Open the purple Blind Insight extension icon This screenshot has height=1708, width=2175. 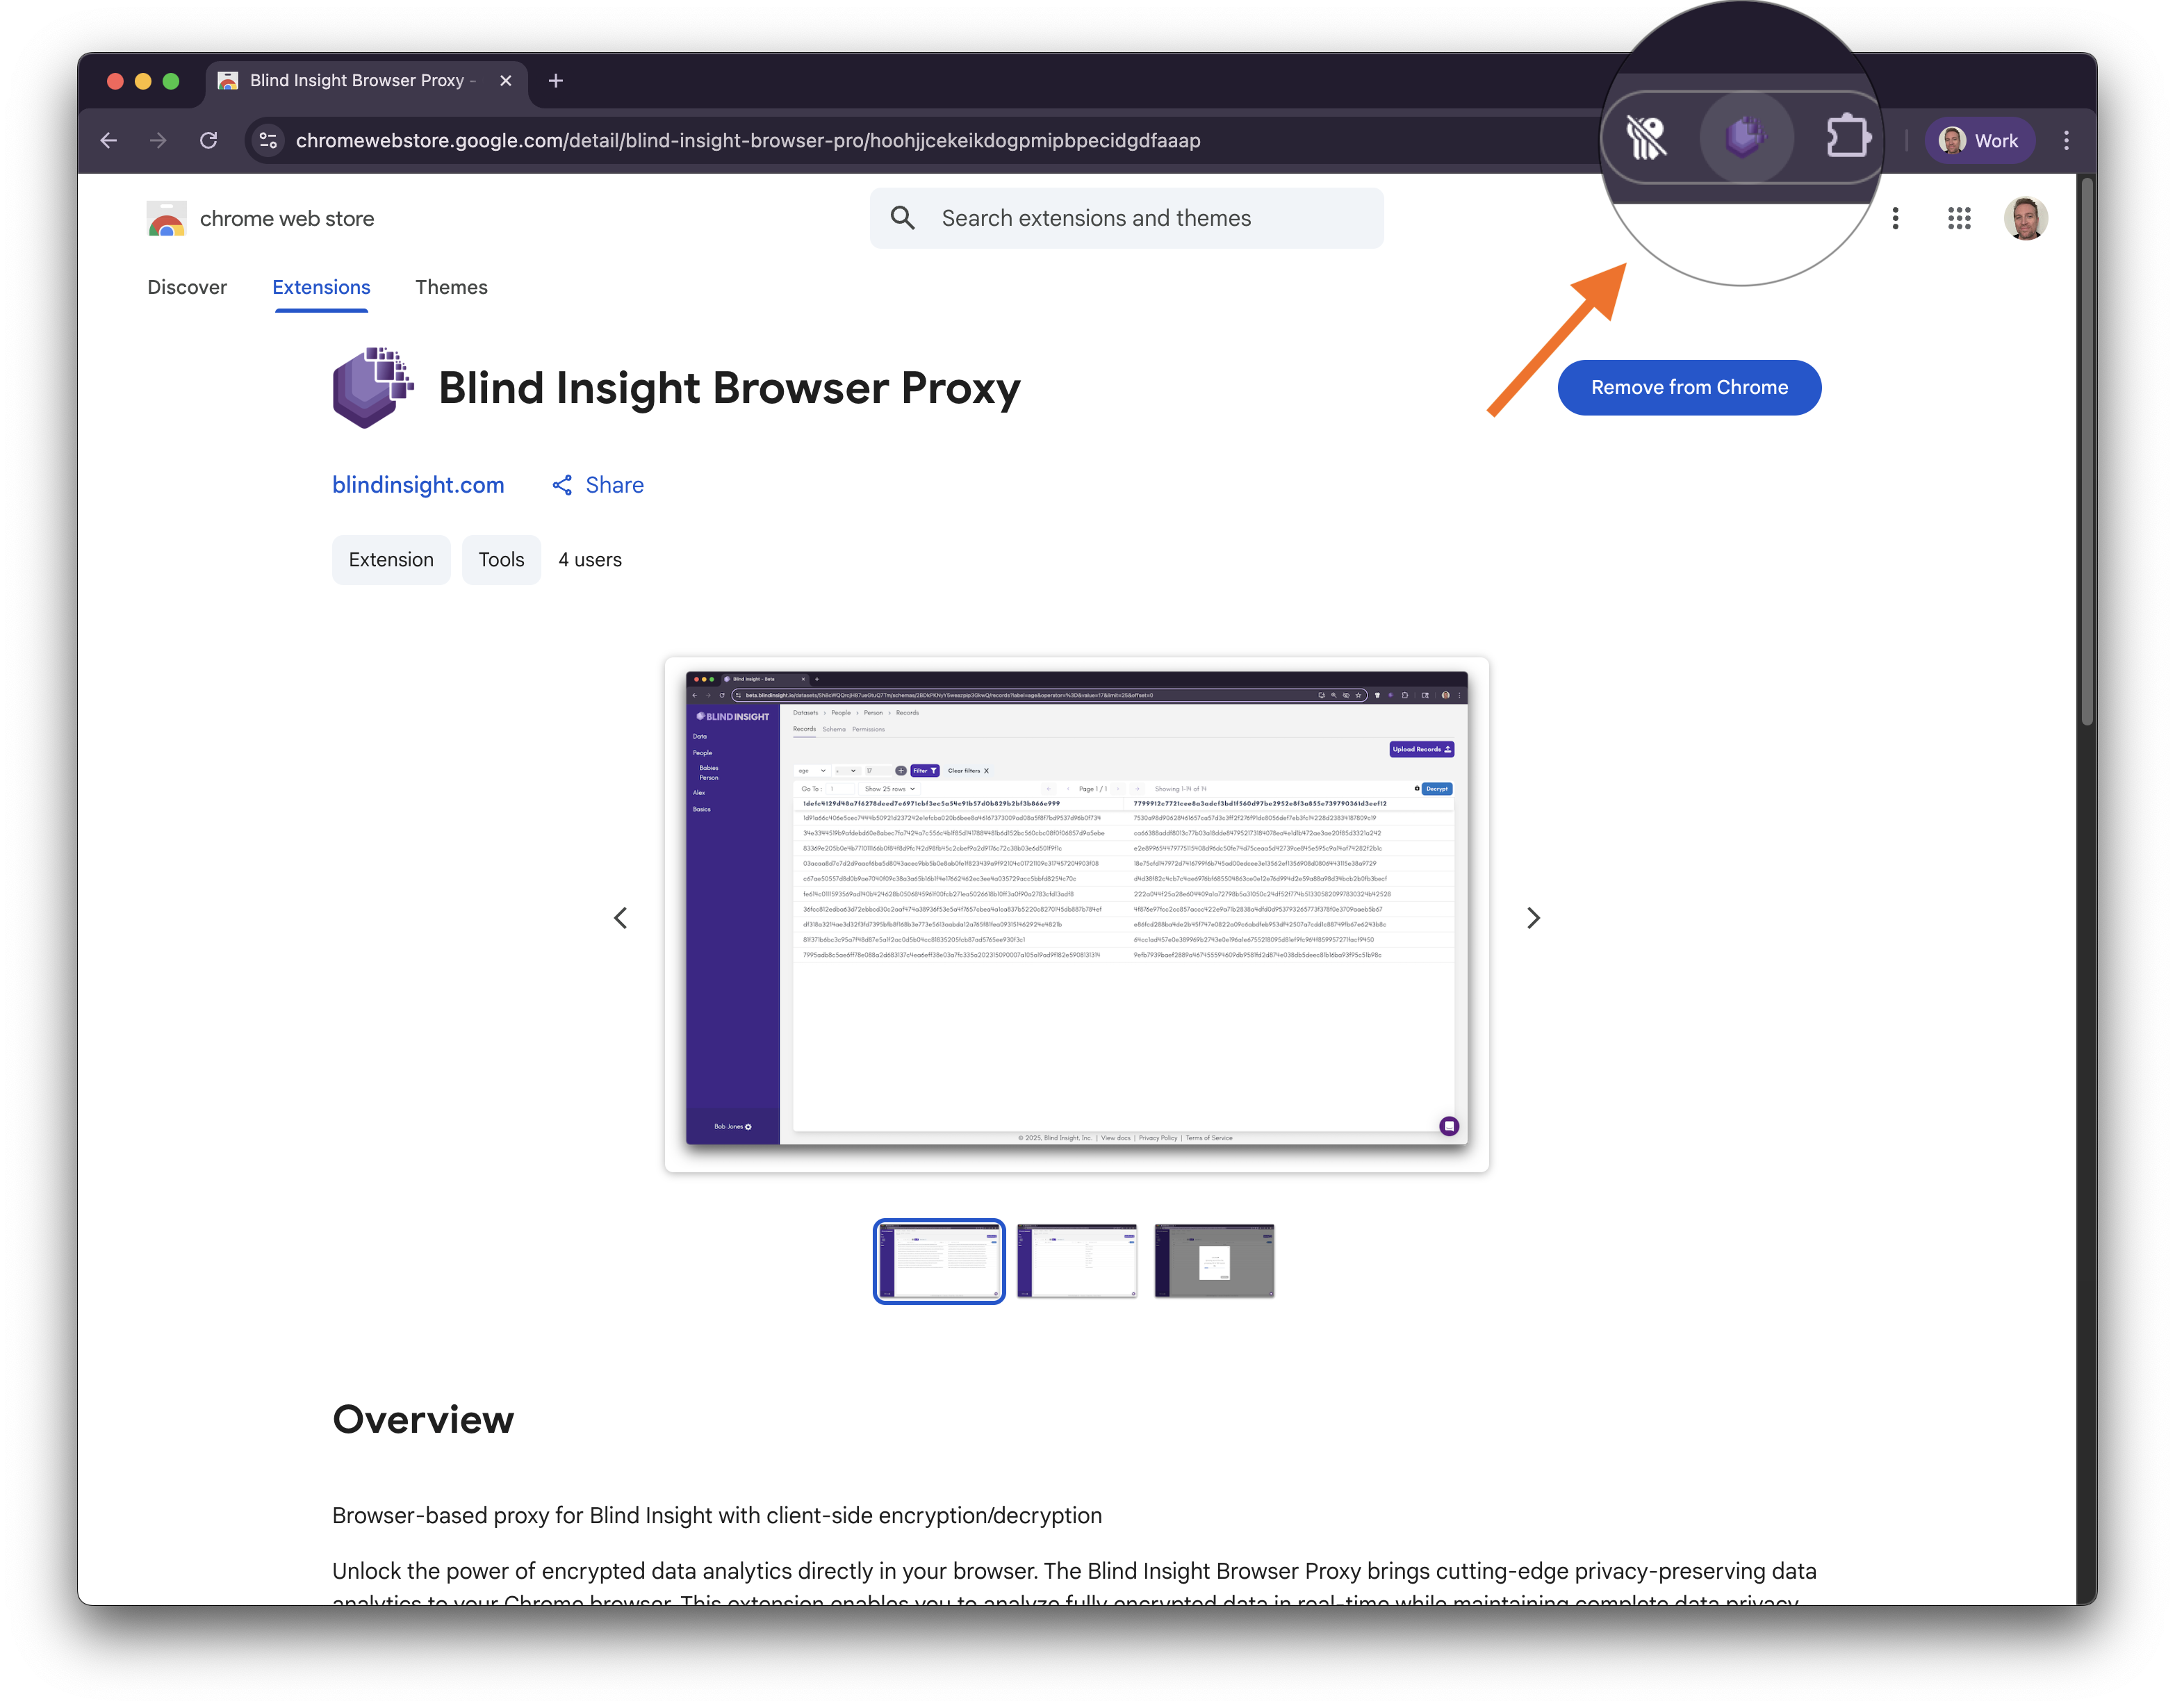click(x=1745, y=137)
